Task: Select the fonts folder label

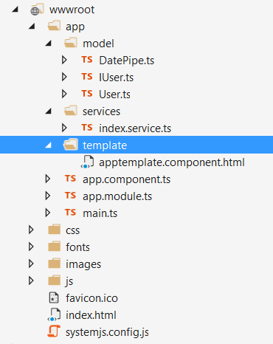Action: coord(77,247)
